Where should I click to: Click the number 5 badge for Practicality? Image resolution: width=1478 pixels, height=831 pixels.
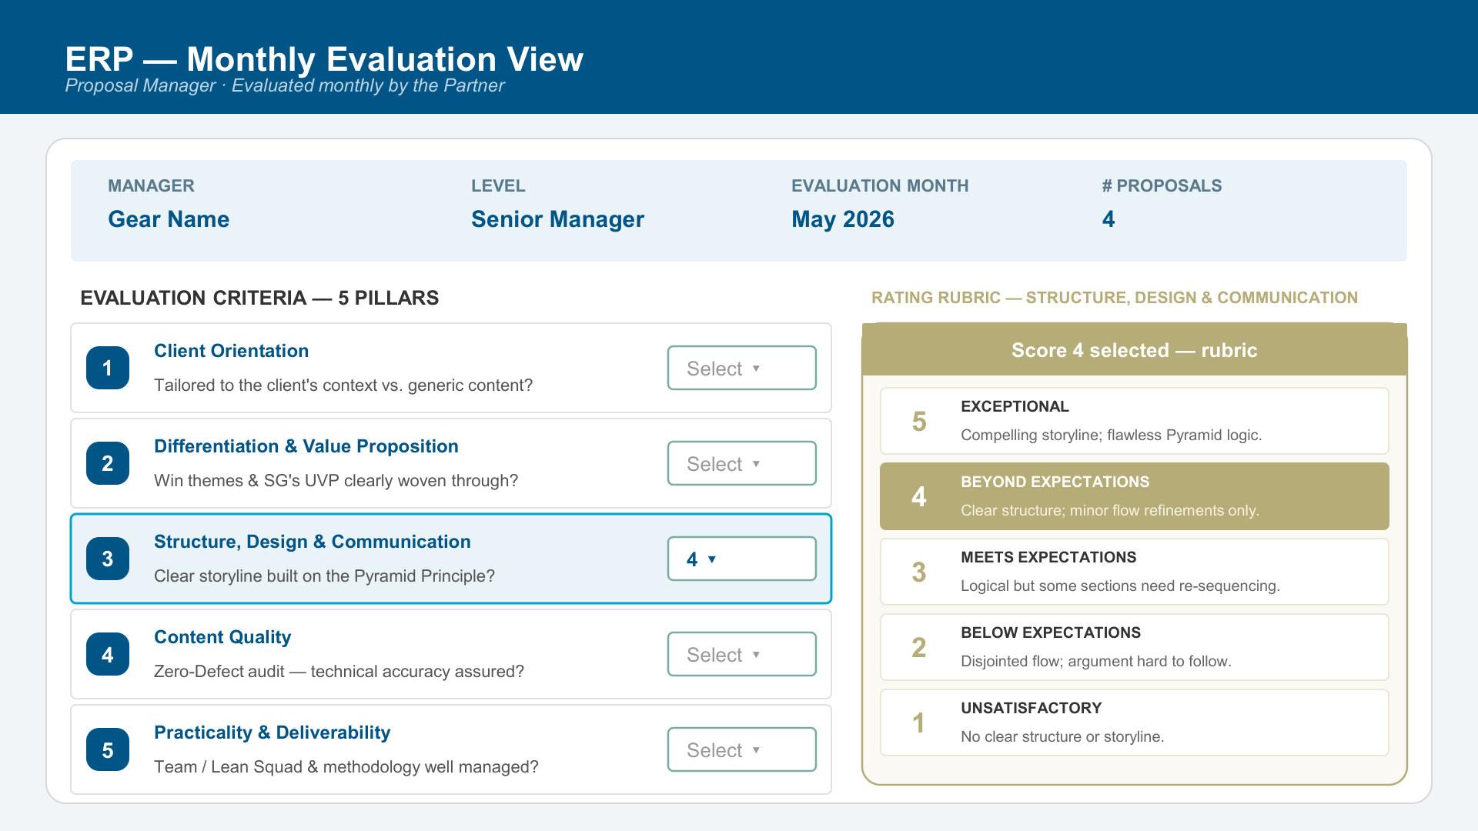coord(108,749)
